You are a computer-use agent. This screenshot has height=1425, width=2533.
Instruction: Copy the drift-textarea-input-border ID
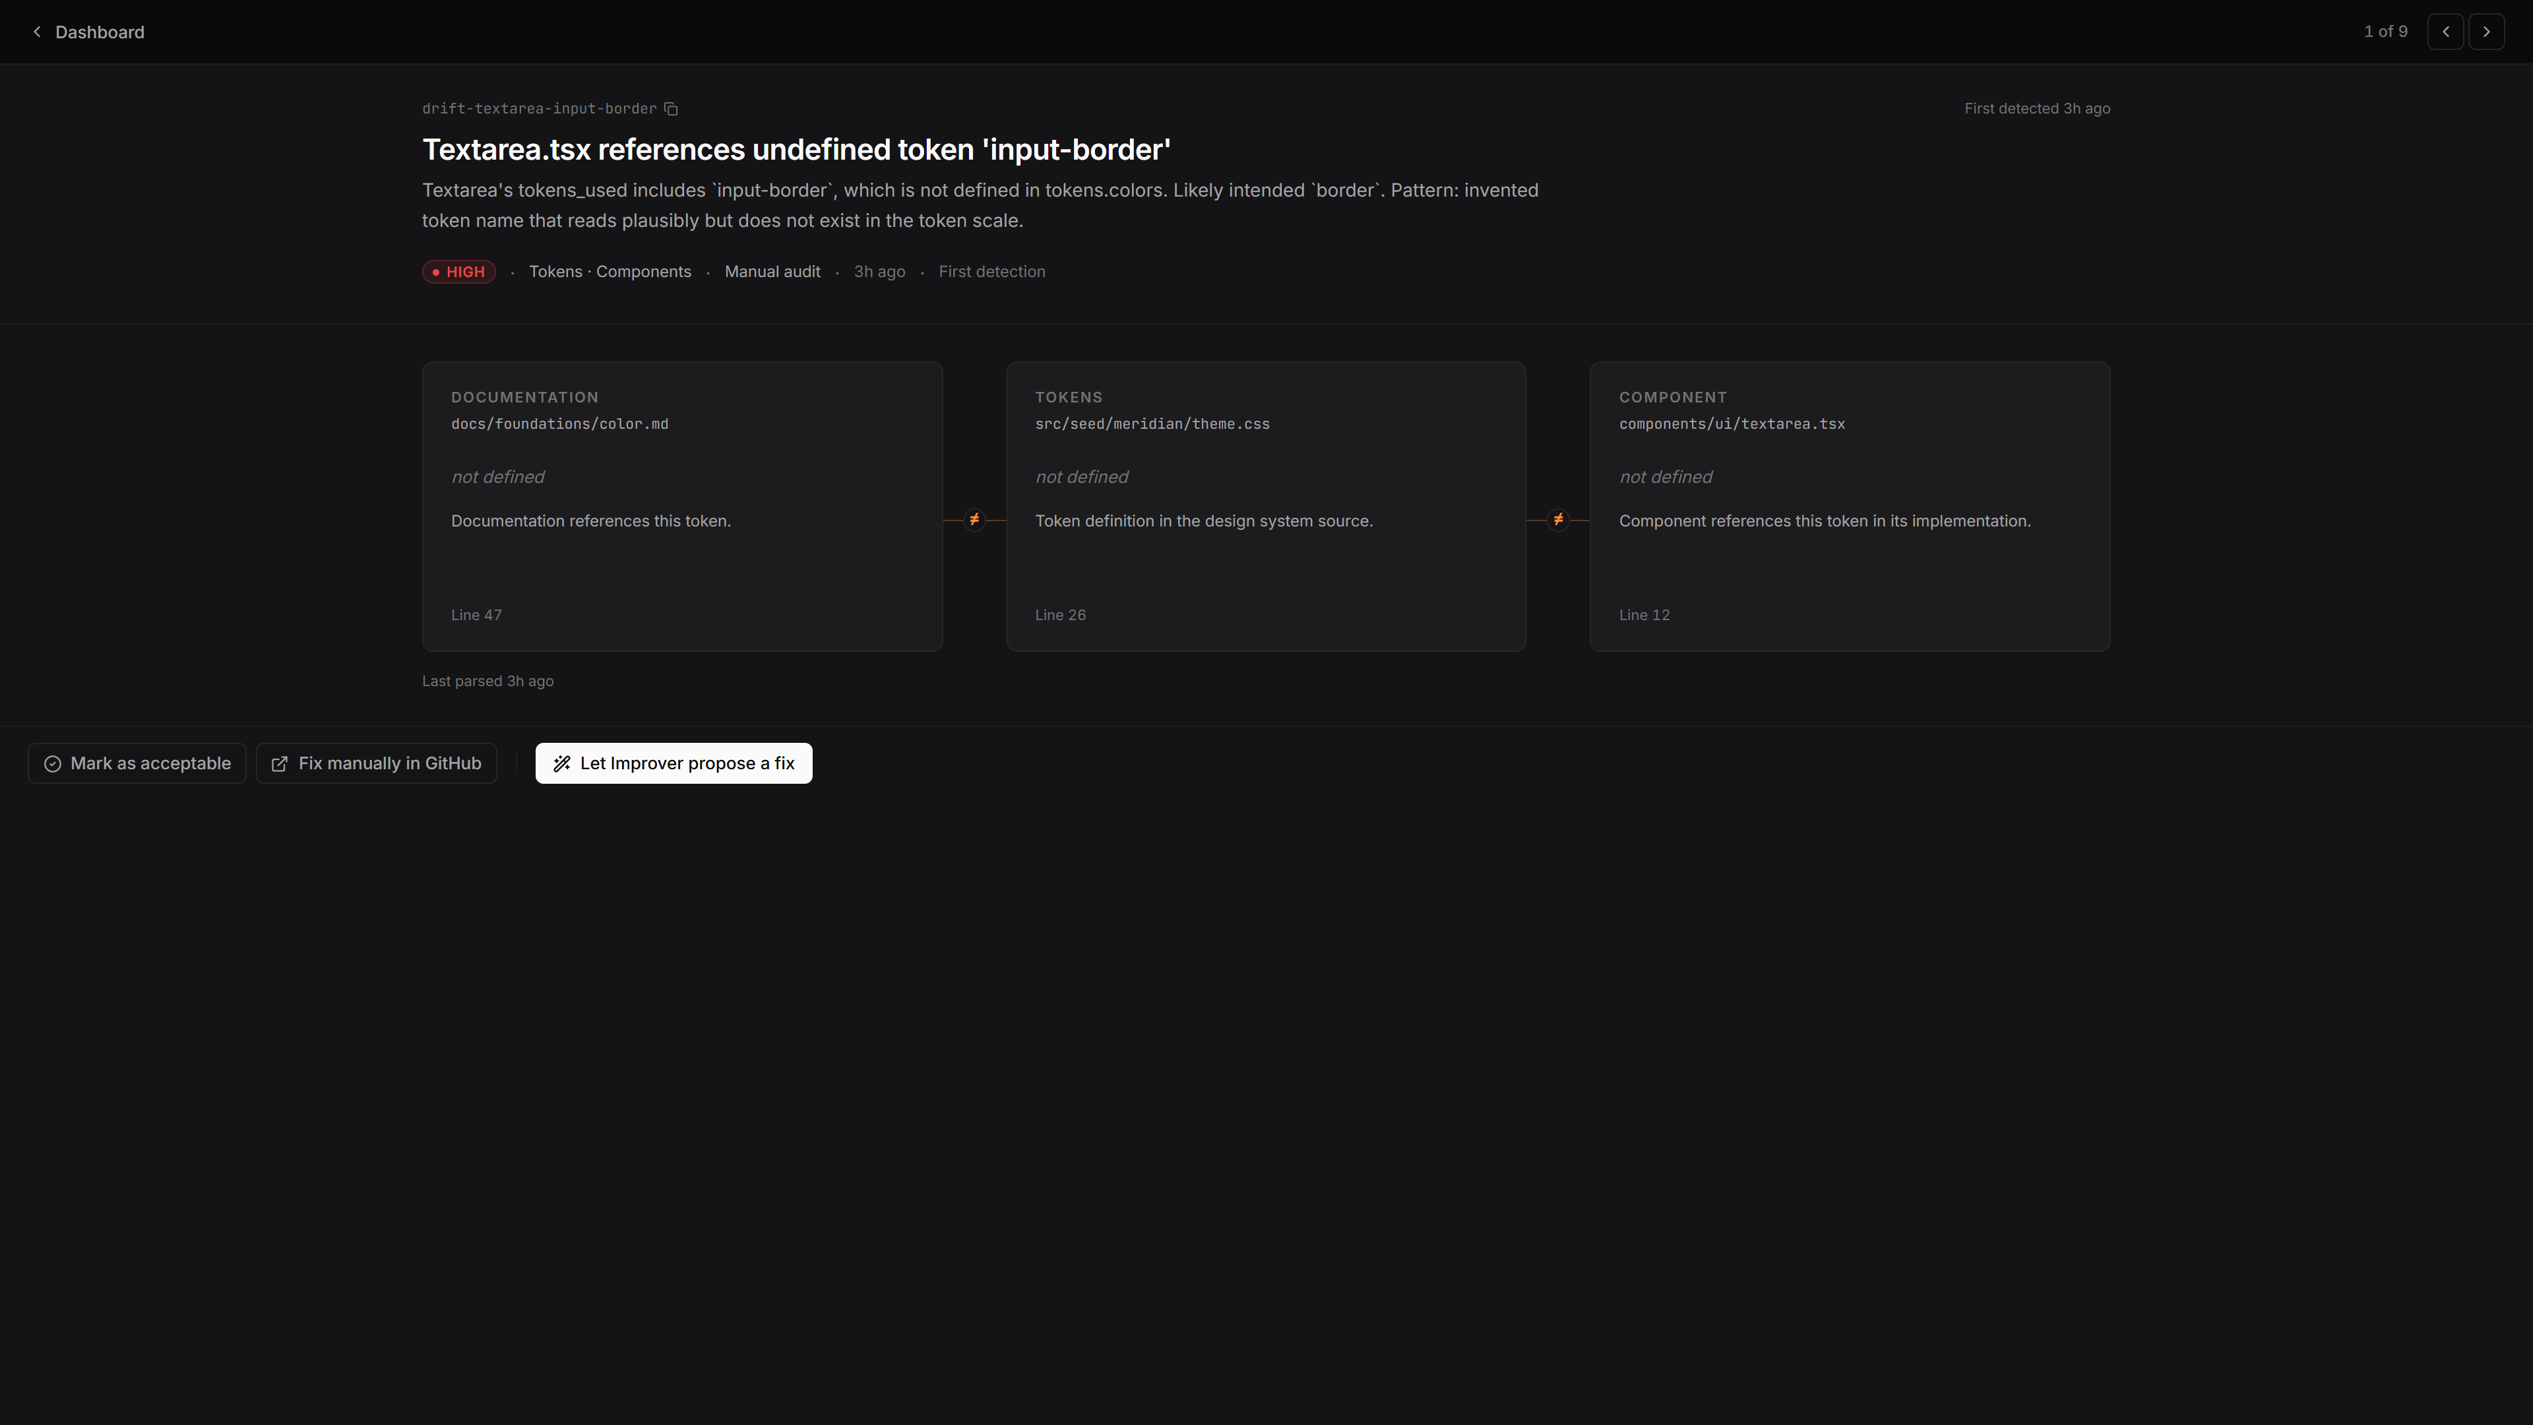(x=671, y=109)
